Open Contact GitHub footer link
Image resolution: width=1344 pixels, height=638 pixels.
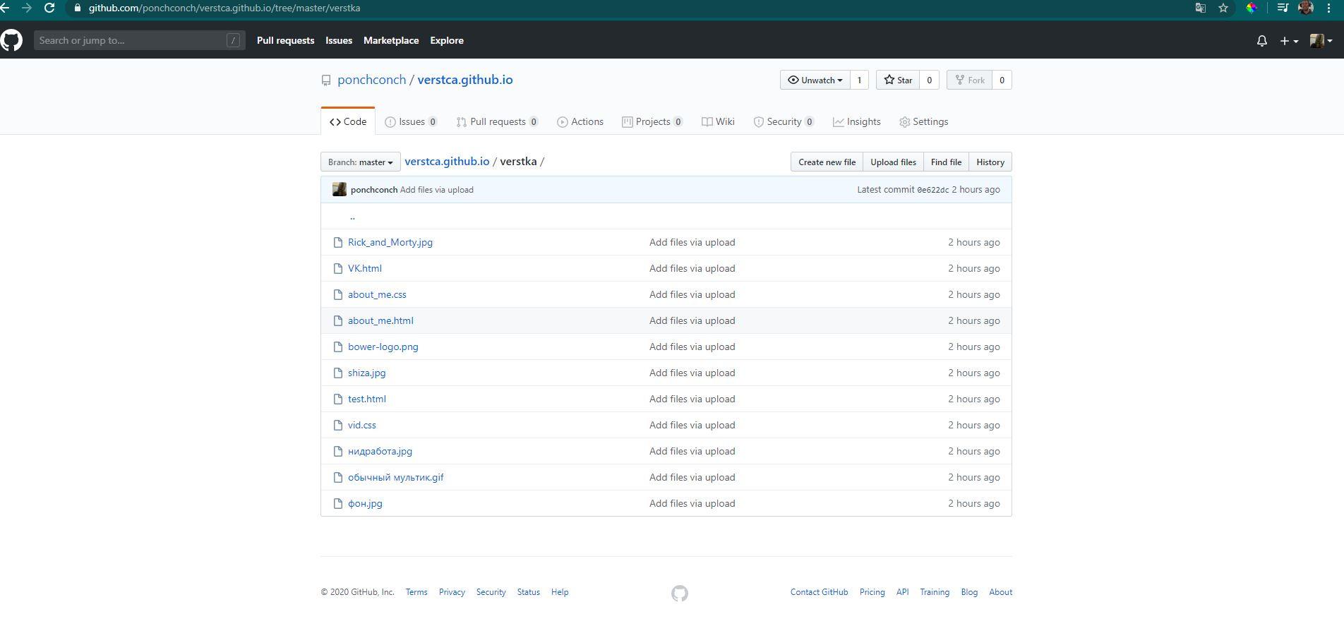click(819, 592)
